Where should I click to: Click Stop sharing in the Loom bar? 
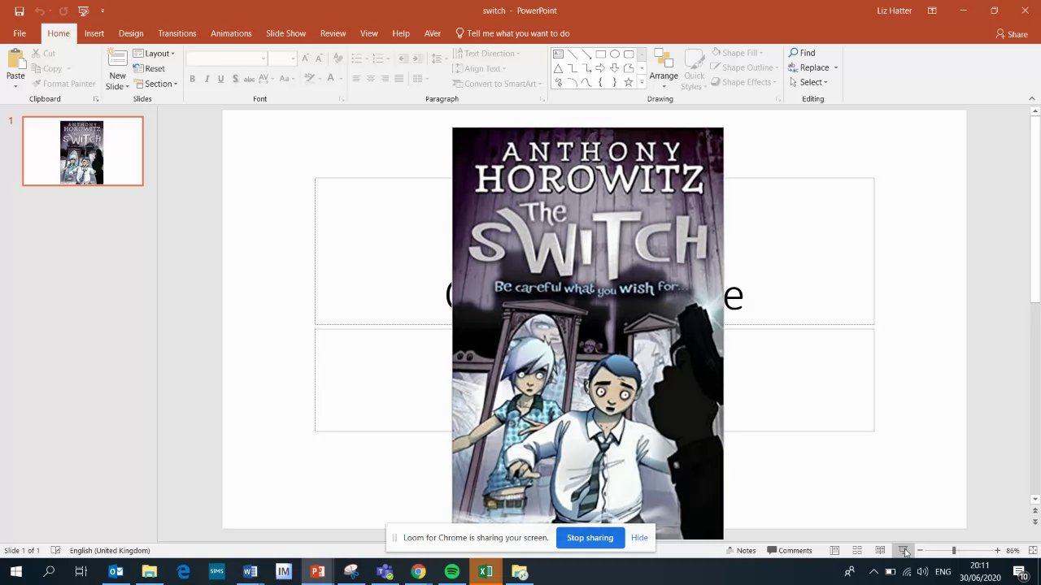(590, 538)
